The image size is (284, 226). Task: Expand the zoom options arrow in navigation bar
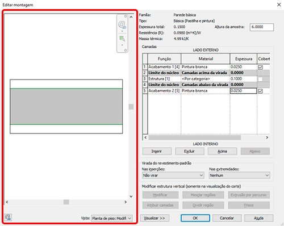click(122, 45)
